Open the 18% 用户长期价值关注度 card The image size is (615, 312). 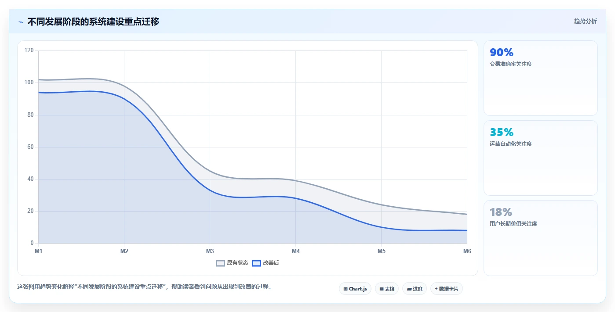(541, 238)
